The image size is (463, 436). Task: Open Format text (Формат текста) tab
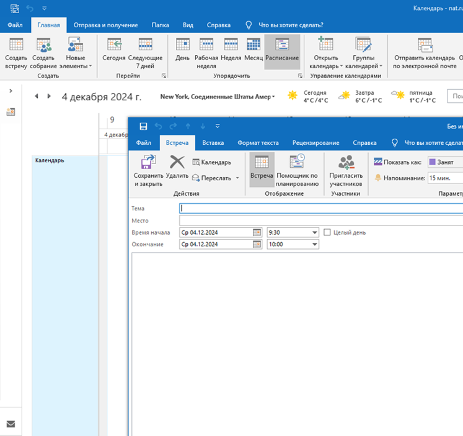[x=258, y=143]
